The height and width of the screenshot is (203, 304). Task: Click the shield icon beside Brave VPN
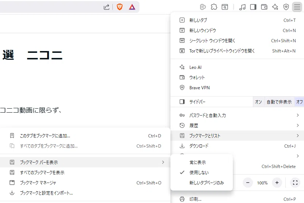tap(182, 87)
